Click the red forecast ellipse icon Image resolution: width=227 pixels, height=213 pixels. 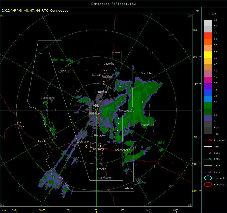[208, 184]
